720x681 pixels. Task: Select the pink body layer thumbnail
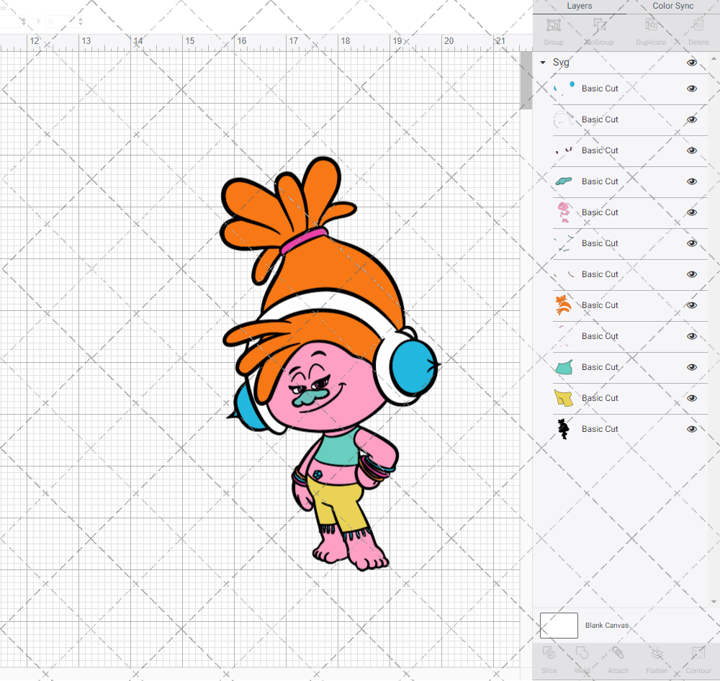564,212
